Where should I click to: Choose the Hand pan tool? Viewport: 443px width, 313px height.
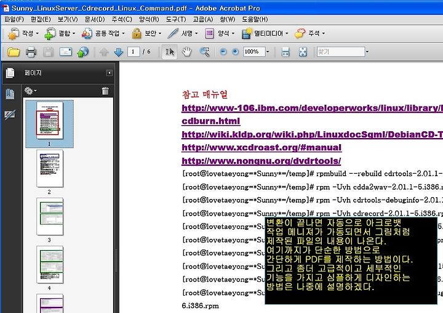pyautogui.click(x=186, y=52)
